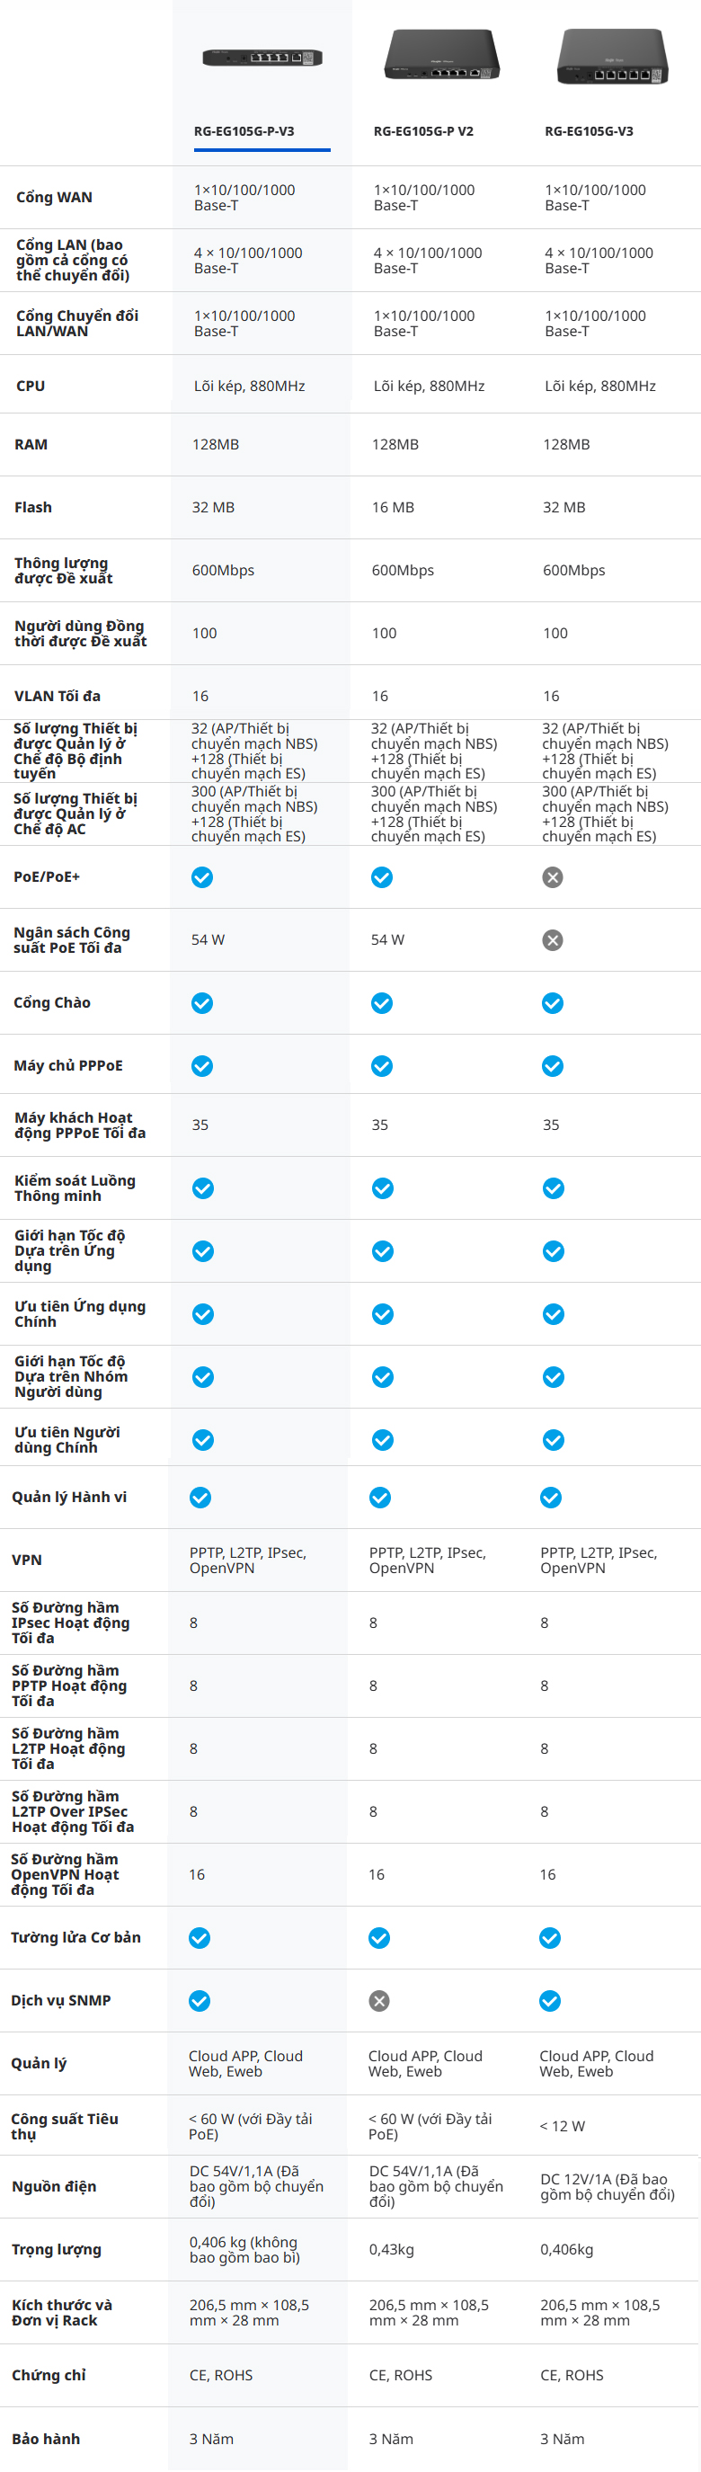Click the PoE power budget X icon for RG-EG105G-V3
701x2472 pixels.
553,940
